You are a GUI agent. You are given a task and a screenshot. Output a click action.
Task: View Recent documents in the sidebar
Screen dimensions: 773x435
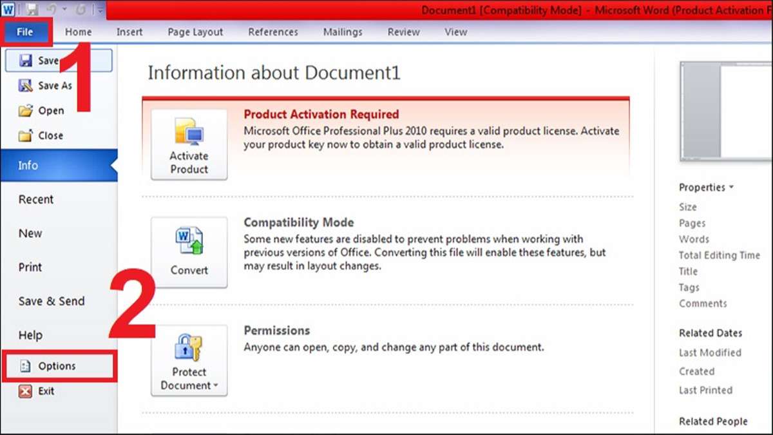click(35, 199)
